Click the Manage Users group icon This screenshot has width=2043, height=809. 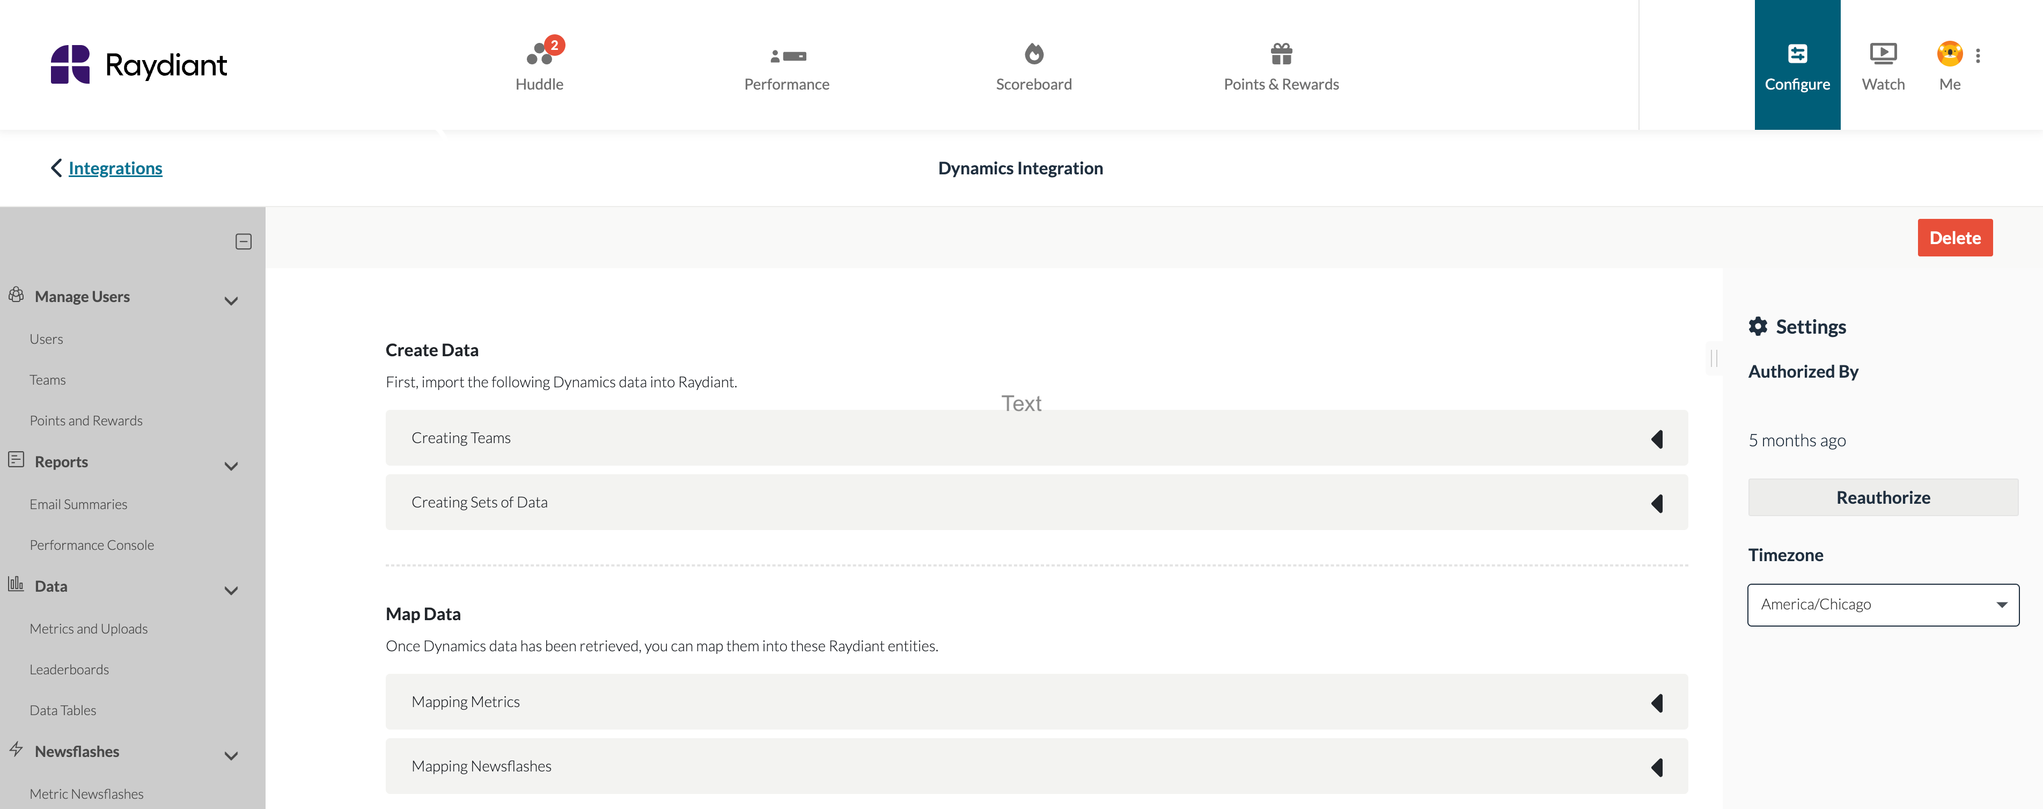(16, 294)
